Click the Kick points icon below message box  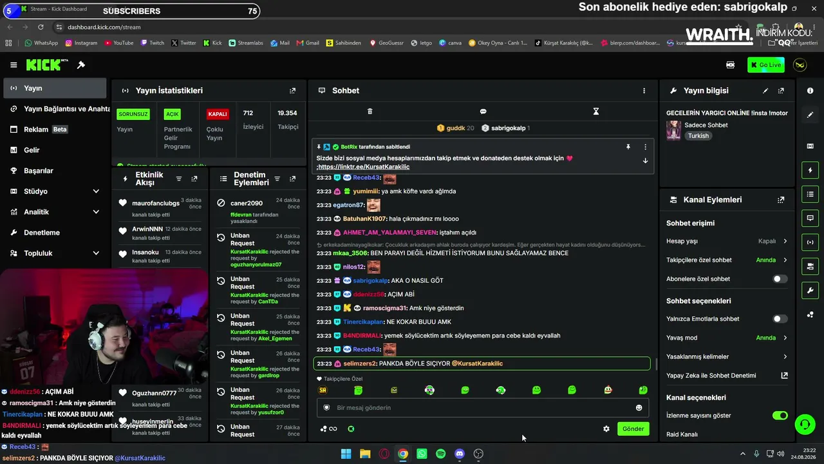pos(351,429)
